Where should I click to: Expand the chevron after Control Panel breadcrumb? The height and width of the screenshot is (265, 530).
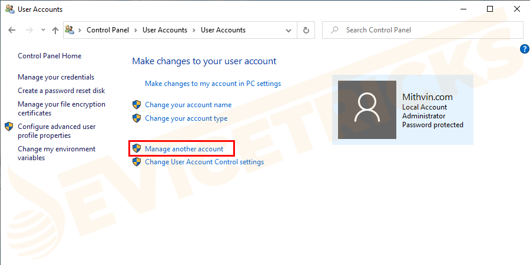135,30
